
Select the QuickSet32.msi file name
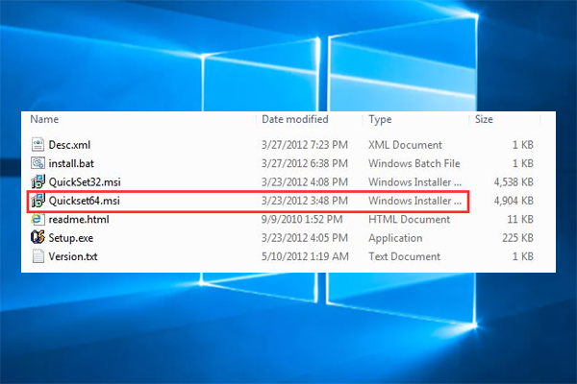click(85, 181)
